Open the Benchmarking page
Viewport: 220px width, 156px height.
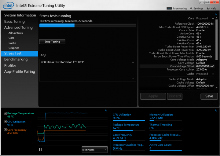click(x=16, y=59)
